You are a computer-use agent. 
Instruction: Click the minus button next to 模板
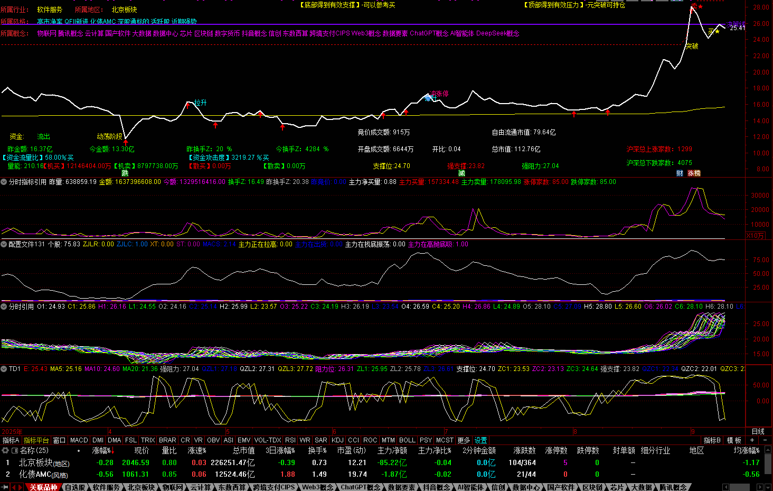pos(765,440)
